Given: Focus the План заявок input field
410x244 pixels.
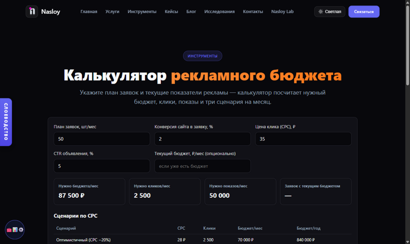Looking at the screenshot, I should click(x=102, y=139).
